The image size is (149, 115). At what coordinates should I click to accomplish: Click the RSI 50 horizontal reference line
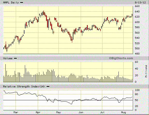point(68,100)
